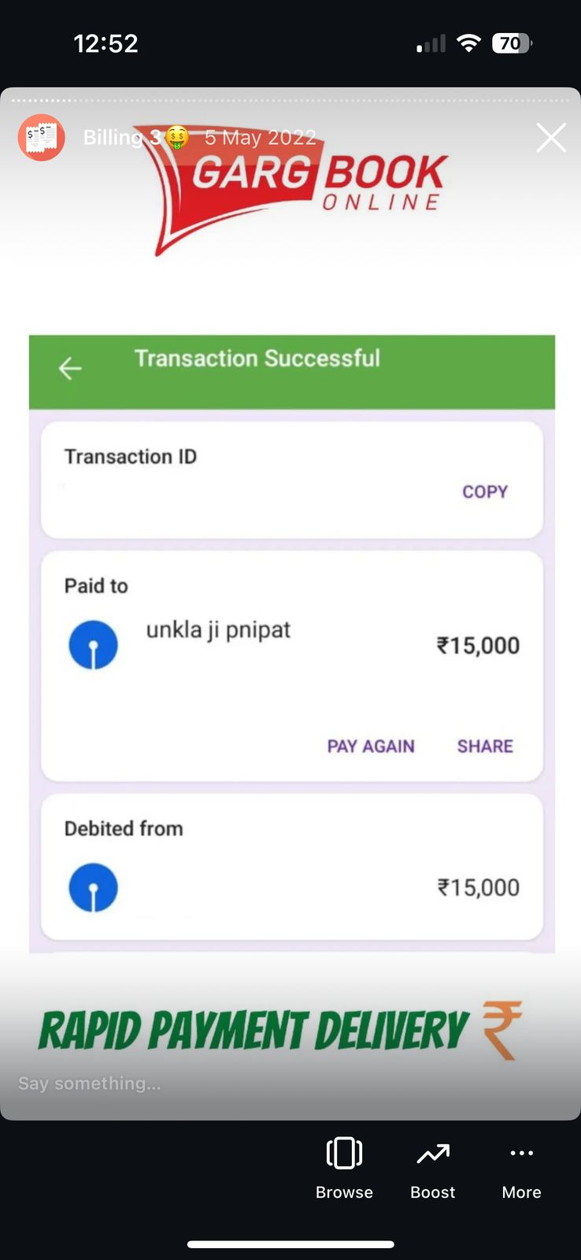Tap the SBI logo under Debited from
This screenshot has width=581, height=1260.
[x=93, y=888]
